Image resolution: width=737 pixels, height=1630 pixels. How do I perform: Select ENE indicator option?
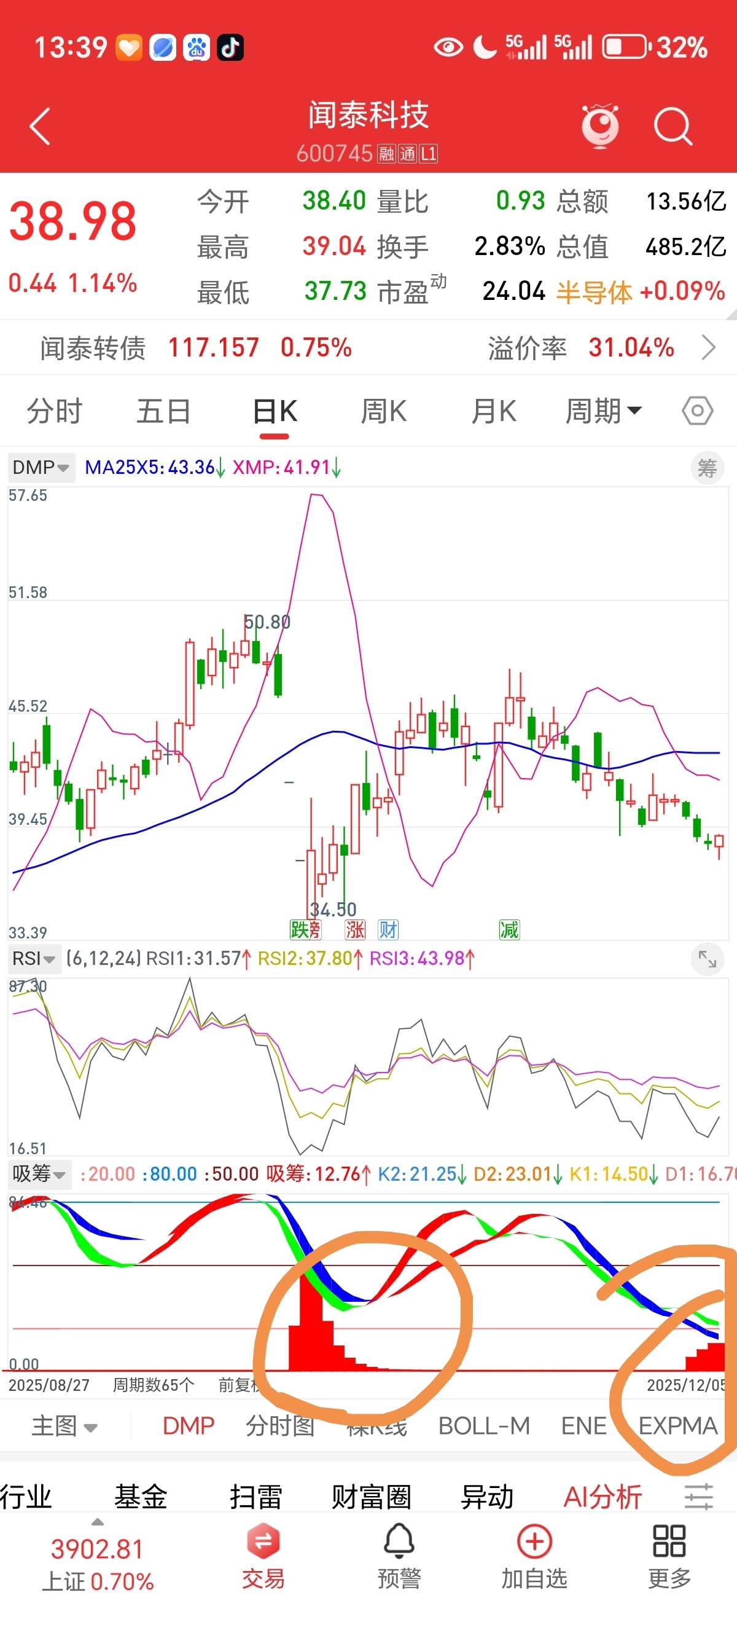tap(584, 1426)
